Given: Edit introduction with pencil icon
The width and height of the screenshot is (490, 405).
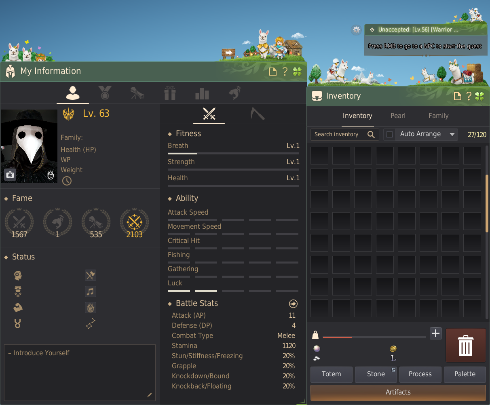Looking at the screenshot, I should tap(150, 395).
